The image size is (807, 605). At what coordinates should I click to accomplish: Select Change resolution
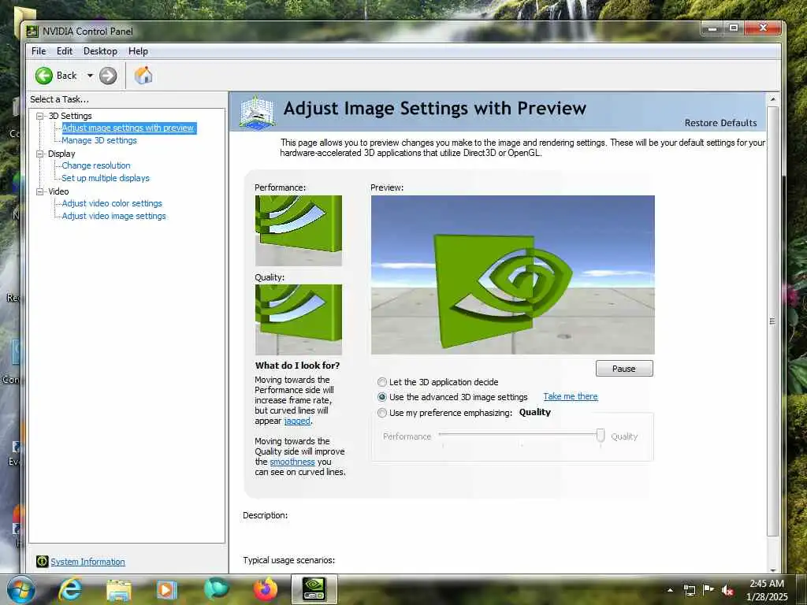point(95,165)
